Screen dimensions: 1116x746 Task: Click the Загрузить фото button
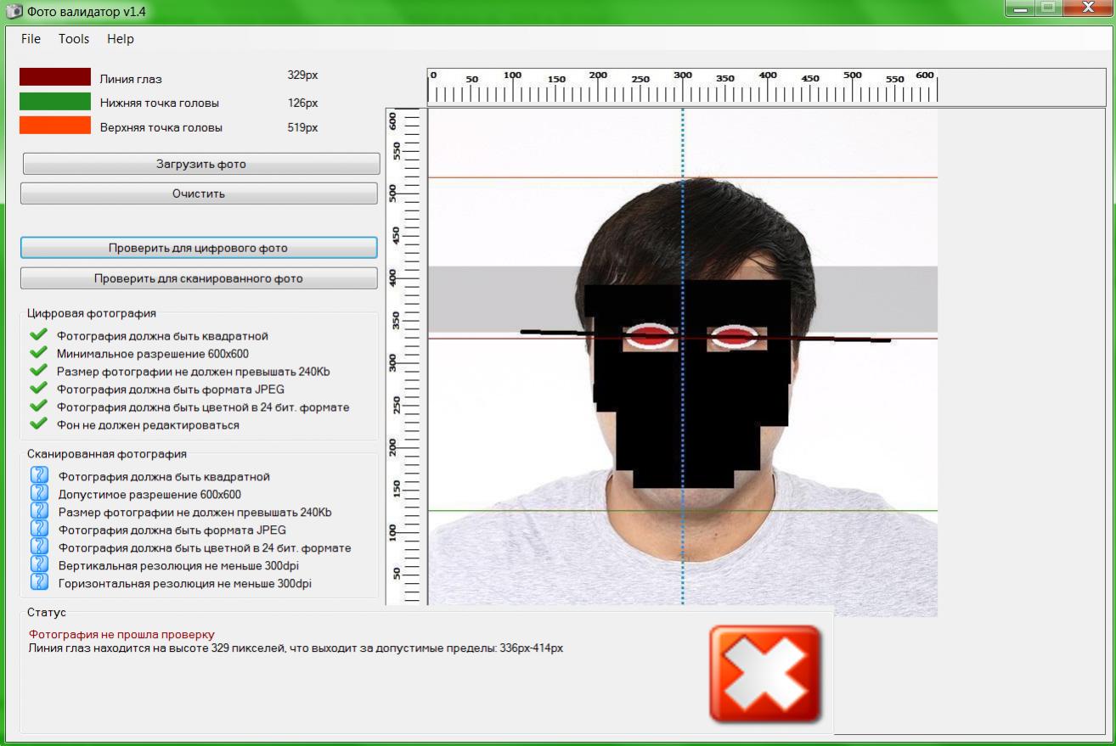(x=200, y=164)
